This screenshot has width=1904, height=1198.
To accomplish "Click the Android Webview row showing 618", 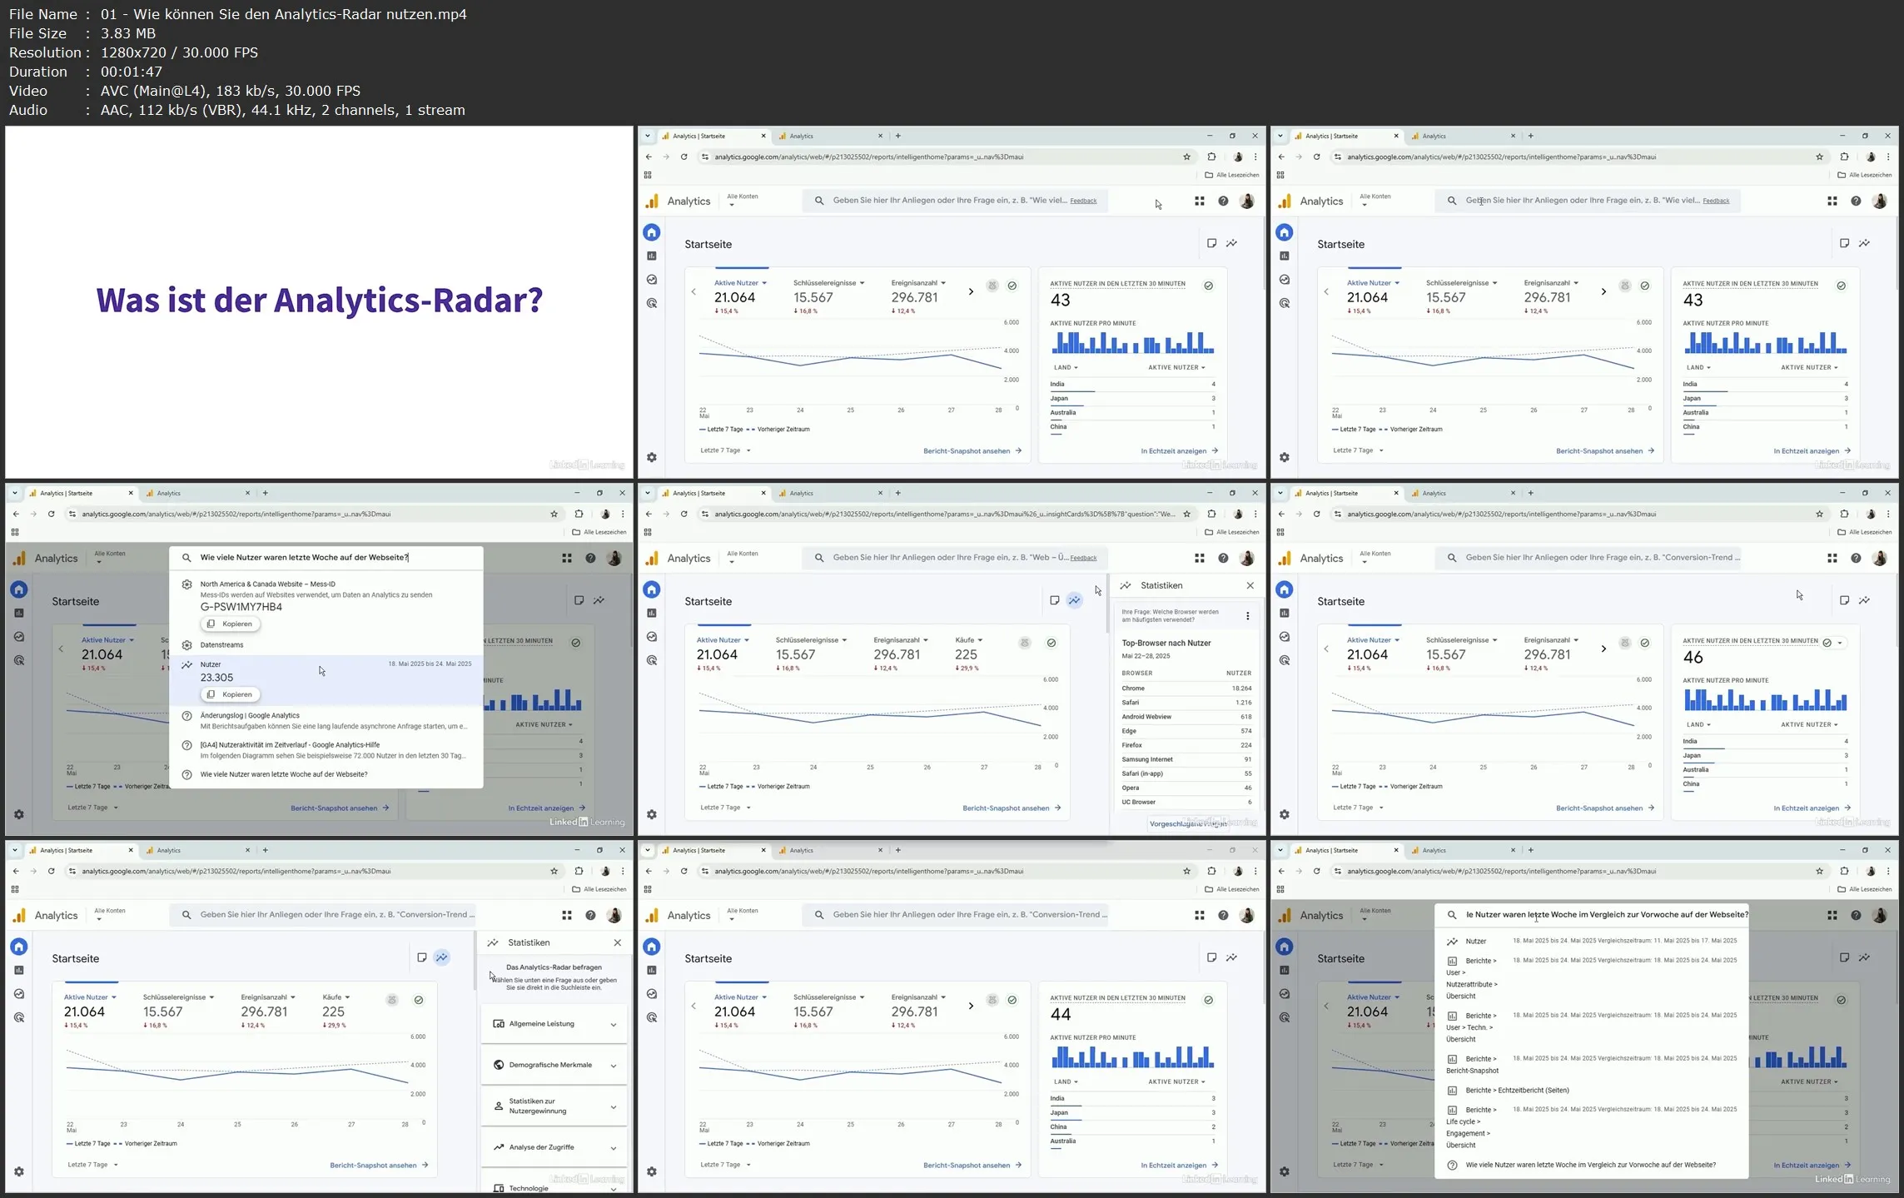I will (1186, 717).
